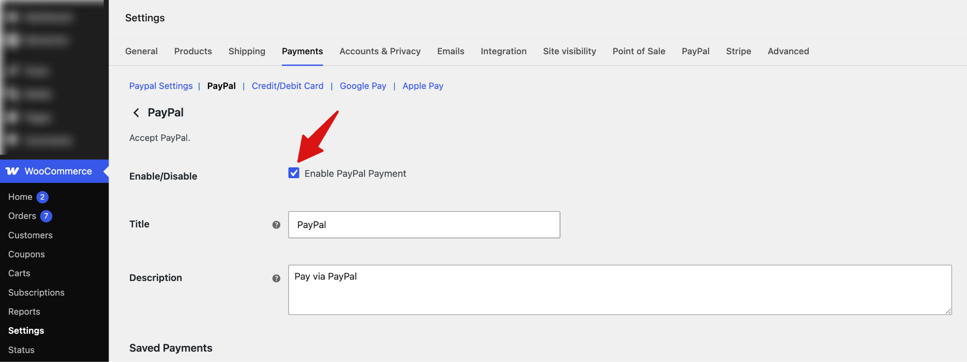Select the Payments tab
Image resolution: width=967 pixels, height=362 pixels.
[x=302, y=51]
